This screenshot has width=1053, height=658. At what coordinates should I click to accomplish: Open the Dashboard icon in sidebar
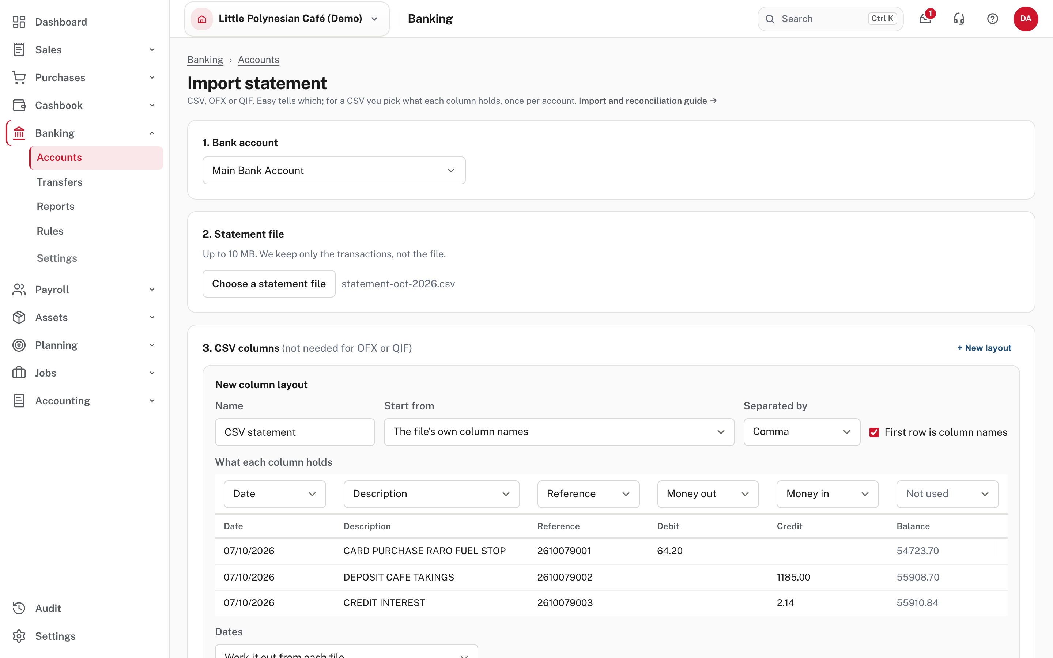pos(19,22)
